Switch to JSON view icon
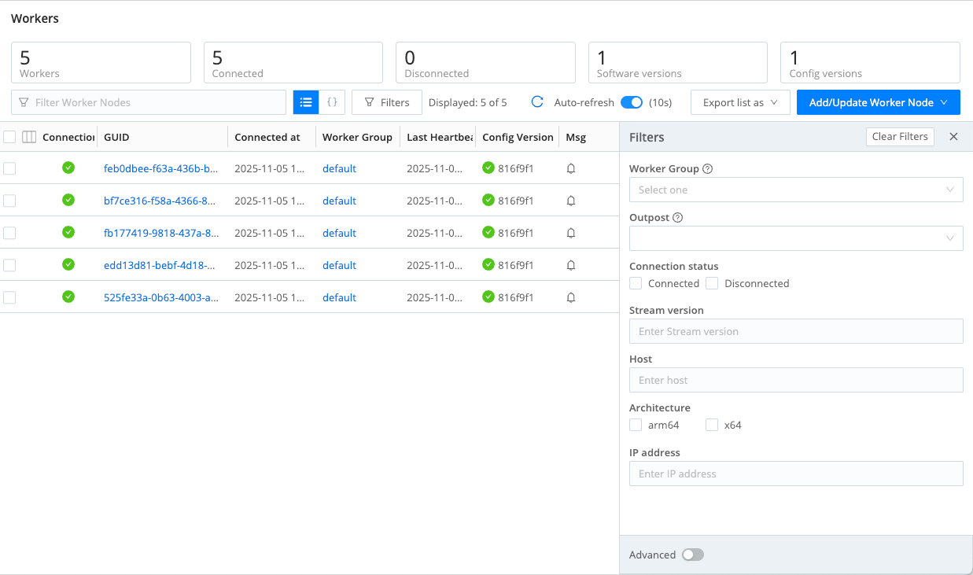 332,102
